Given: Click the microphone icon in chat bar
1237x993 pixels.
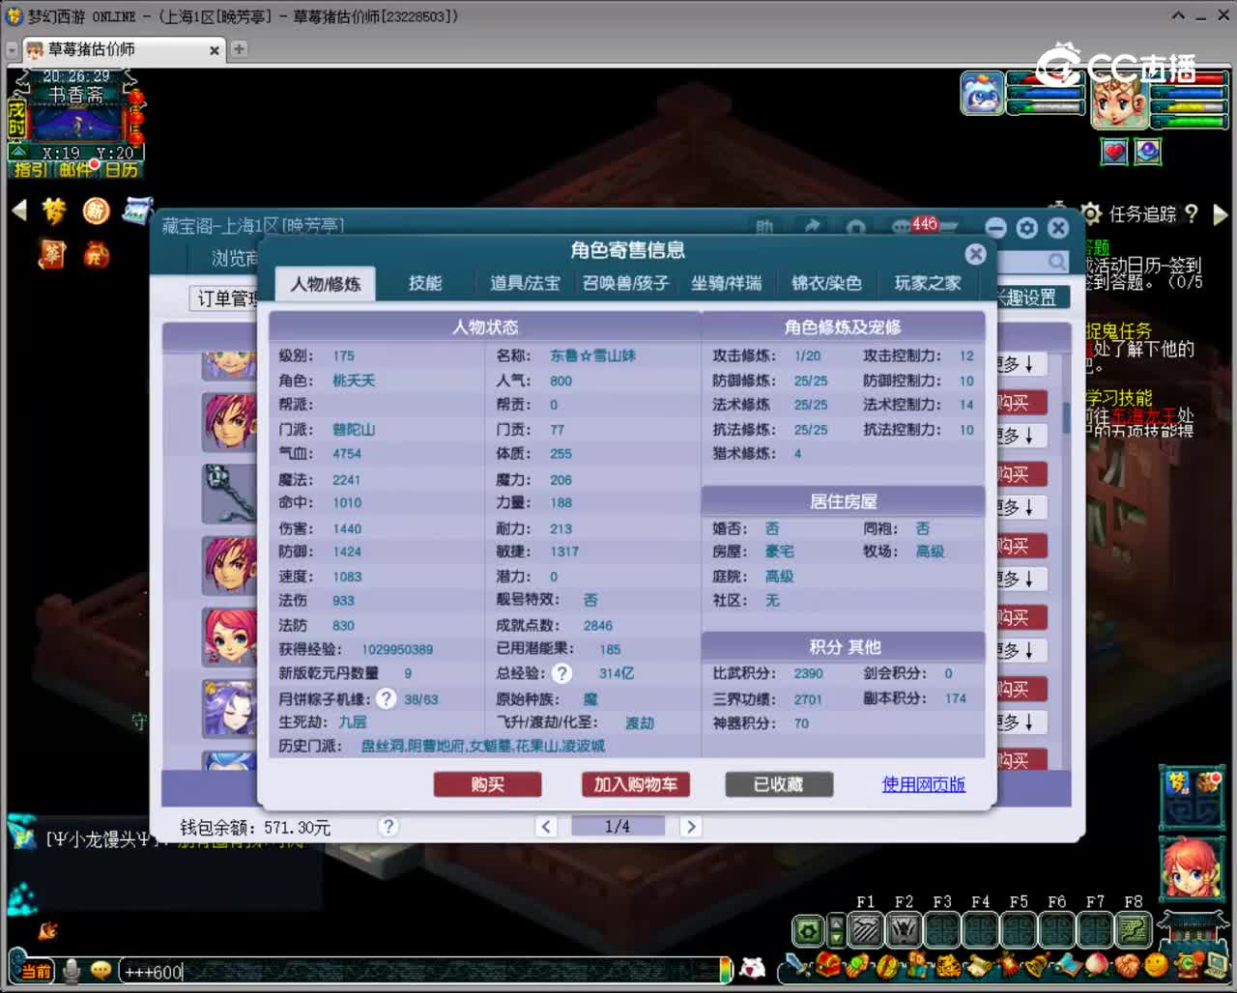Looking at the screenshot, I should pos(72,970).
